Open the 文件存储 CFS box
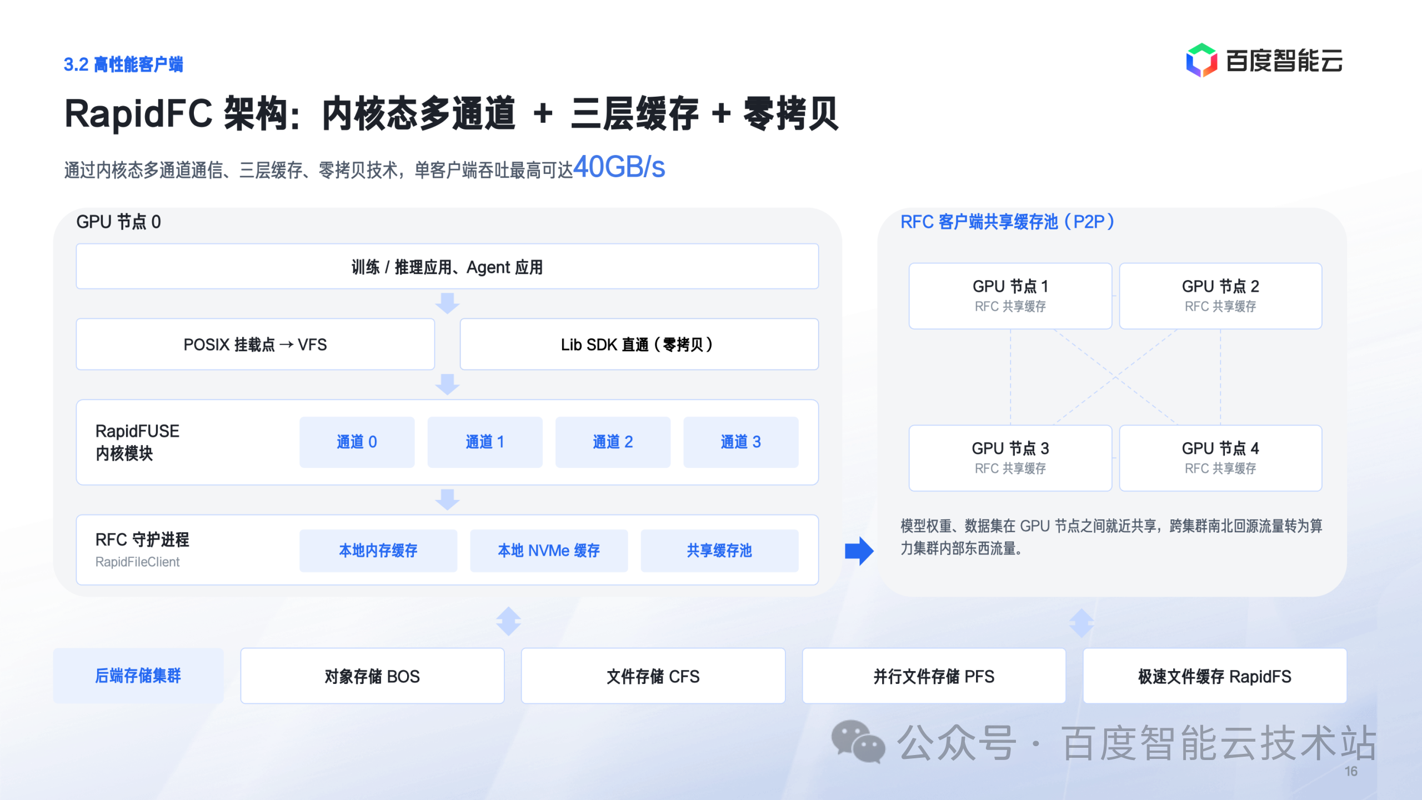The height and width of the screenshot is (800, 1422). click(x=653, y=676)
